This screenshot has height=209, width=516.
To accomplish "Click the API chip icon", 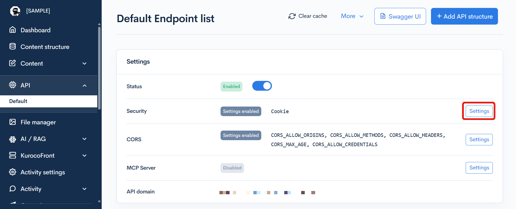I will click(13, 85).
